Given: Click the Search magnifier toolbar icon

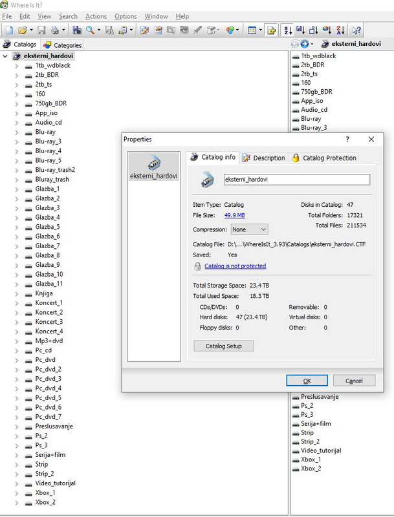Looking at the screenshot, I should coord(90,30).
